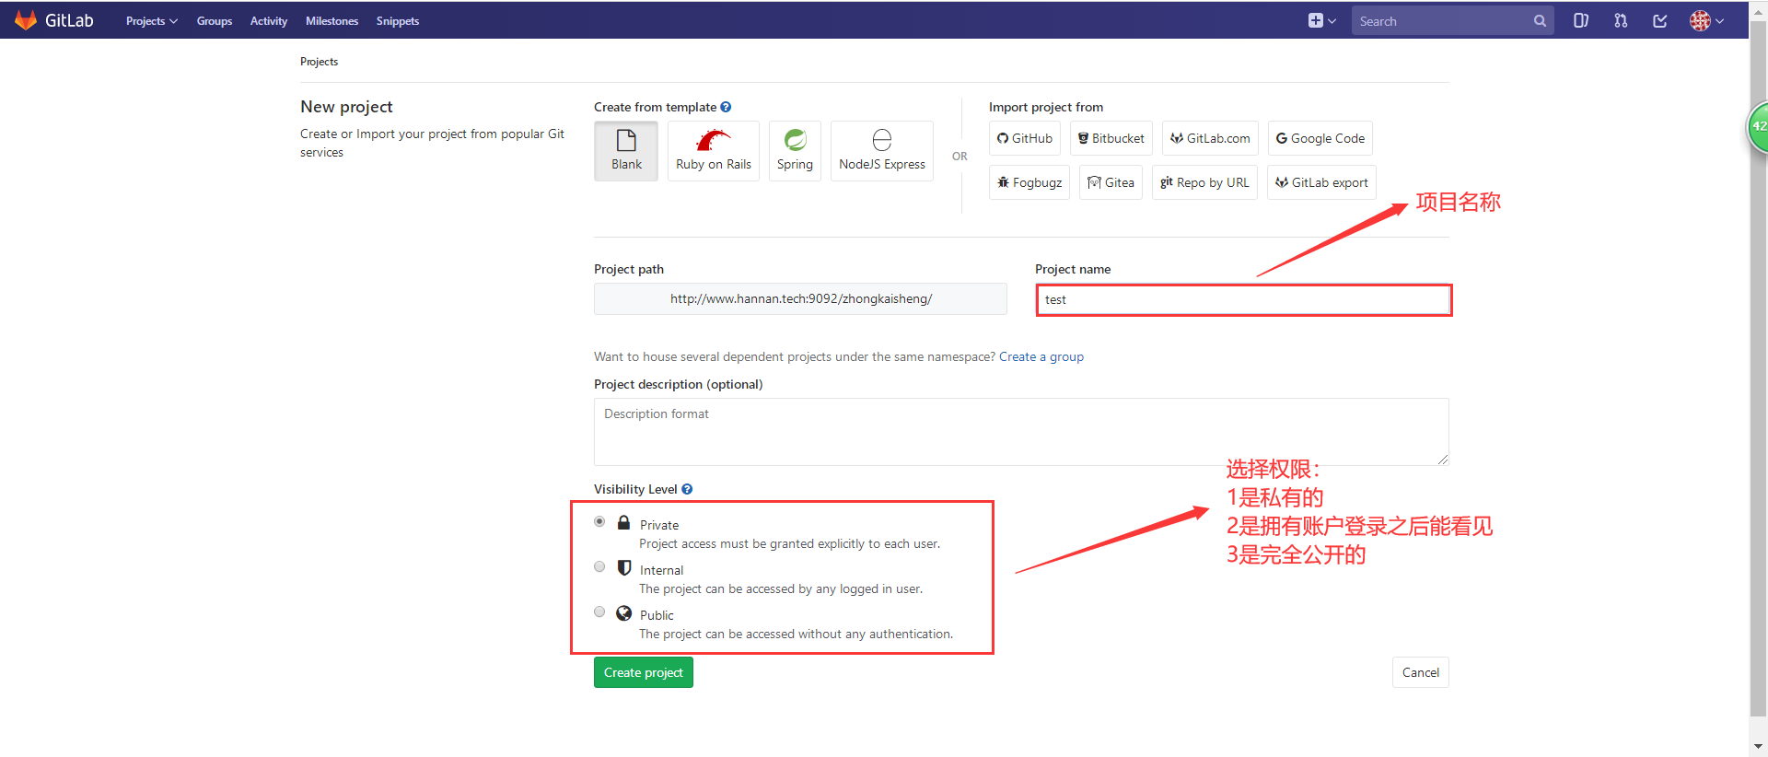Import project from GitLab.com
This screenshot has height=757, width=1768.
1210,138
